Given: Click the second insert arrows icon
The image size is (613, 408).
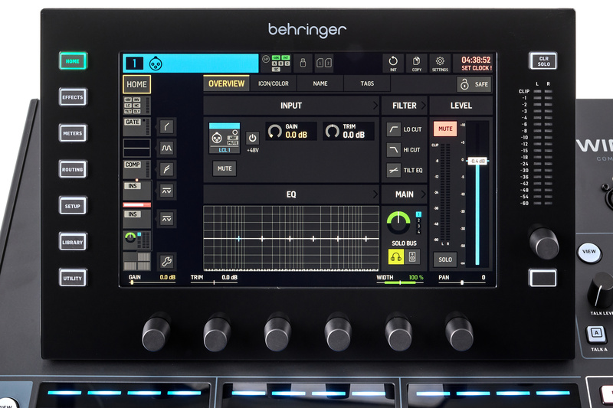Looking at the screenshot, I should [x=166, y=219].
